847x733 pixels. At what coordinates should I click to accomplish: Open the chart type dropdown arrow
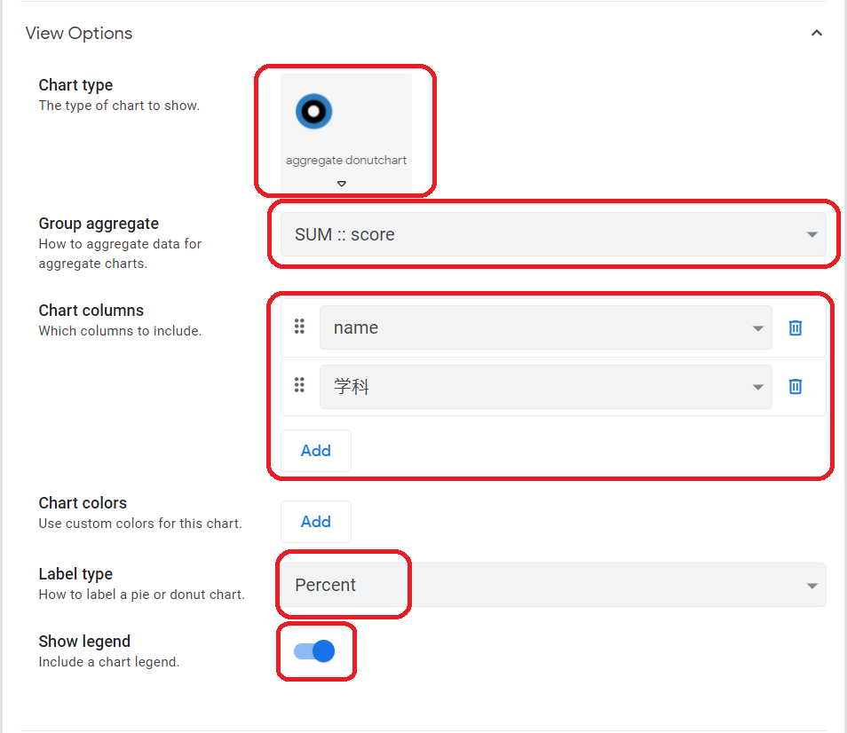click(342, 184)
